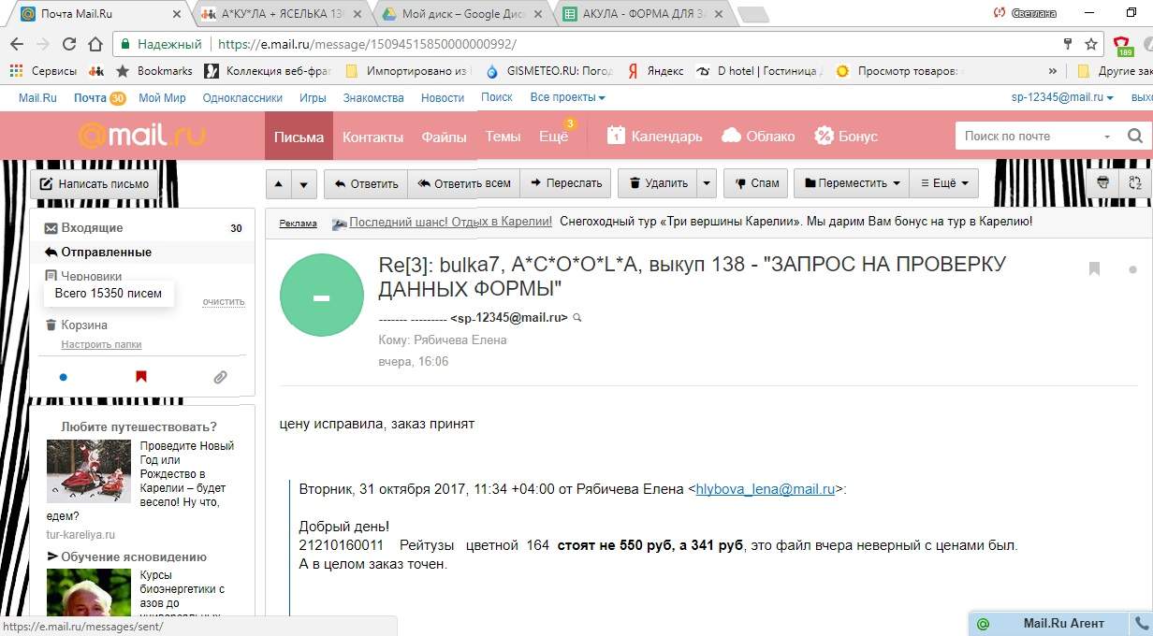Go to the previous message with up arrow
This screenshot has height=636, width=1153.
(x=279, y=183)
